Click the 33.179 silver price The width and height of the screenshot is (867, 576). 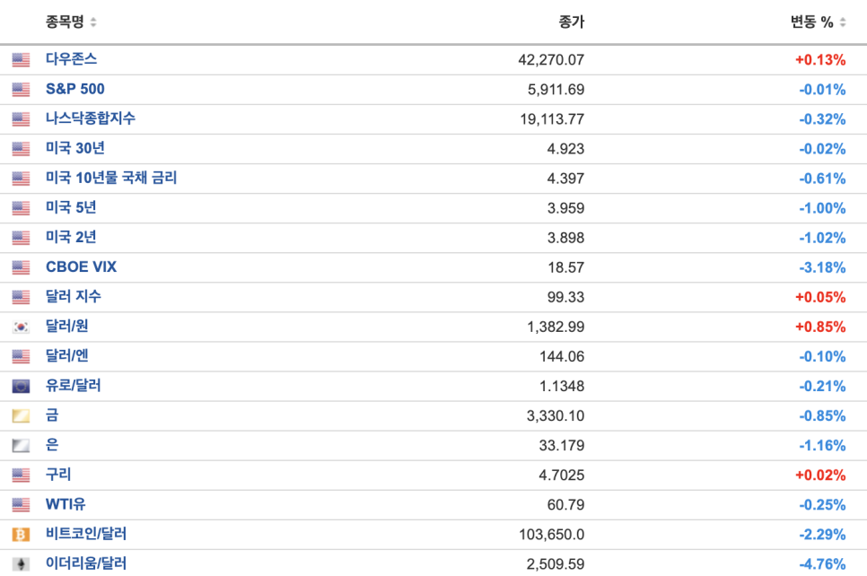coord(562,446)
